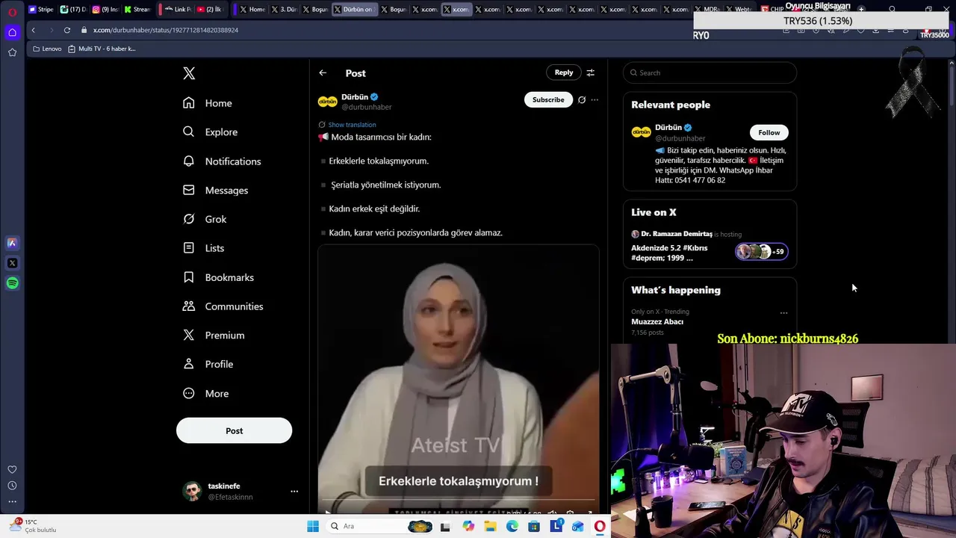Open Profile in X navigation

click(208, 364)
